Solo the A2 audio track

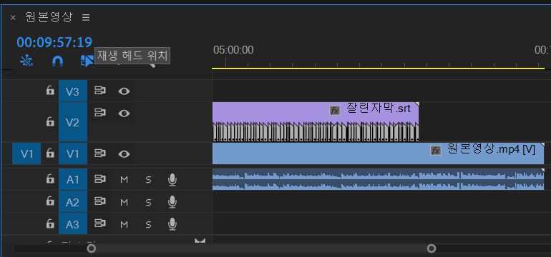click(x=148, y=202)
